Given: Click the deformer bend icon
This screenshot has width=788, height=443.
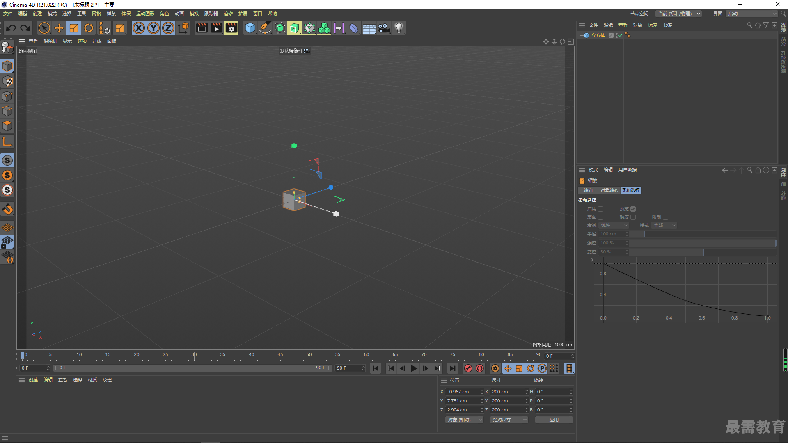Looking at the screenshot, I should pyautogui.click(x=354, y=28).
